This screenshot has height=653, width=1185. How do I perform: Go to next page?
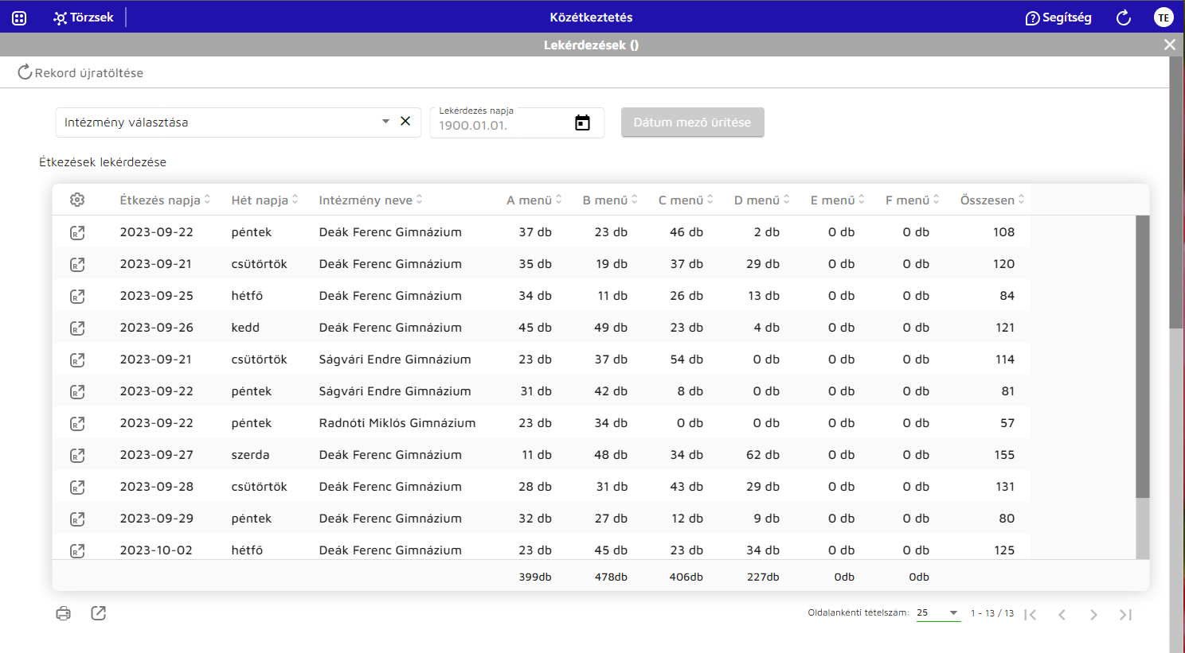pos(1093,614)
